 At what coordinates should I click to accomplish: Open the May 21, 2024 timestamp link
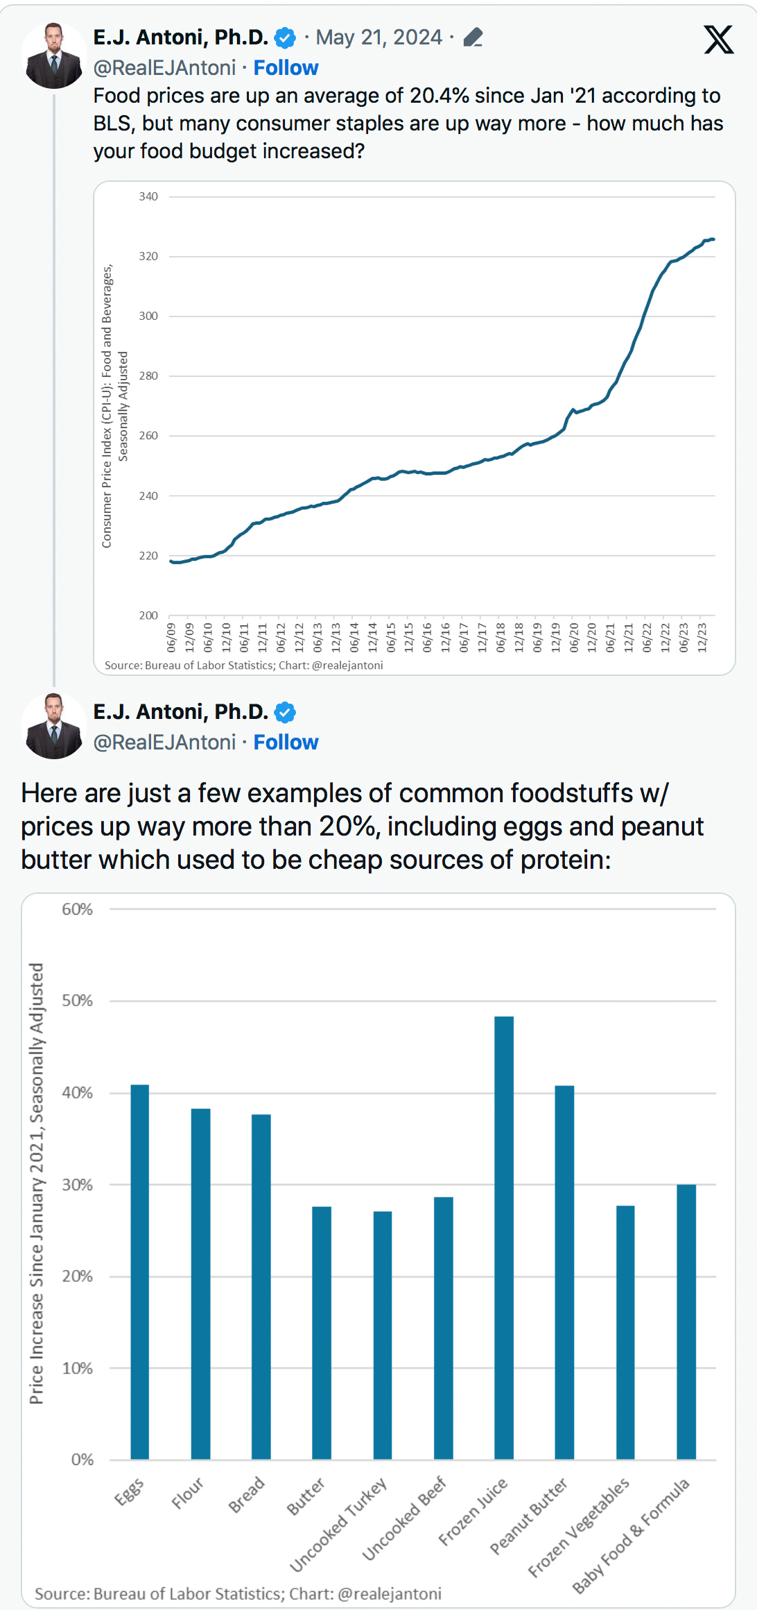[x=378, y=37]
